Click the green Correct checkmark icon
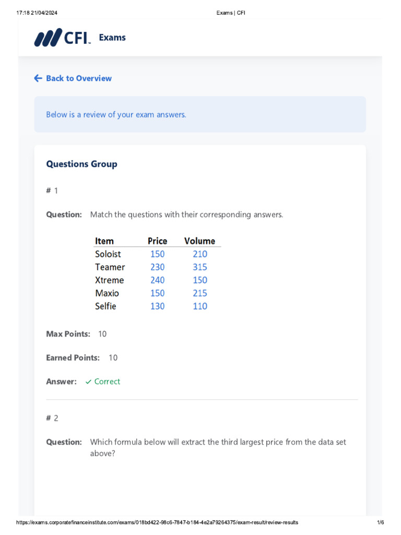 88,382
